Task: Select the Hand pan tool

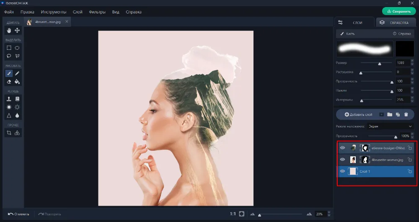Action: pyautogui.click(x=9, y=31)
